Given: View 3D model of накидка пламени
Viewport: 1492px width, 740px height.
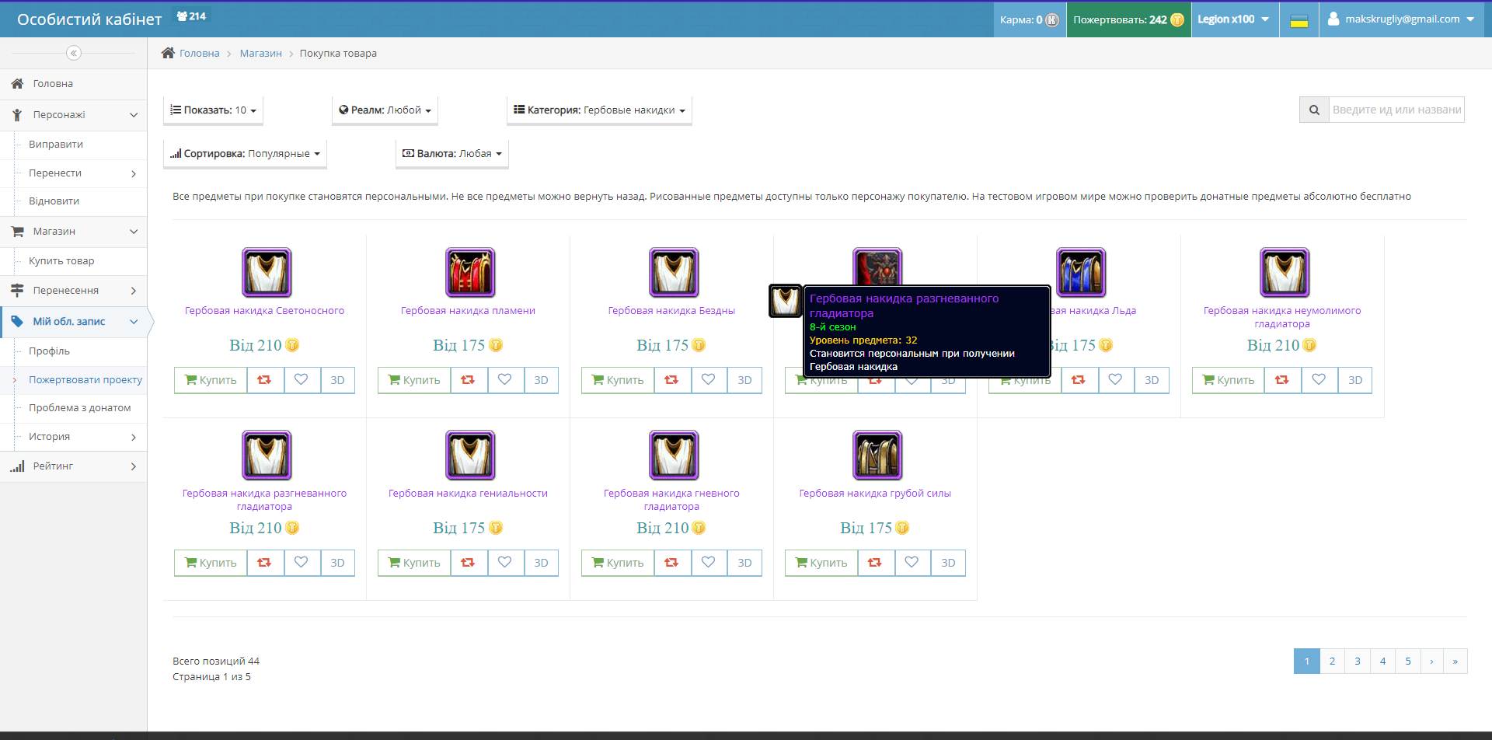Looking at the screenshot, I should tap(542, 380).
